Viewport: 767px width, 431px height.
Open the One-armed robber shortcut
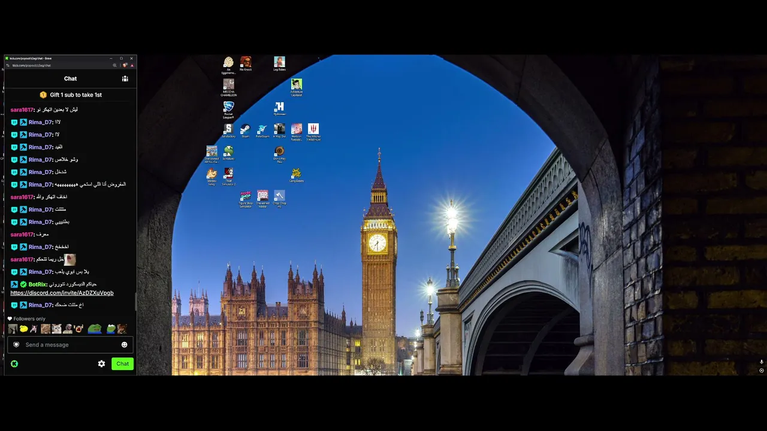pos(262,199)
